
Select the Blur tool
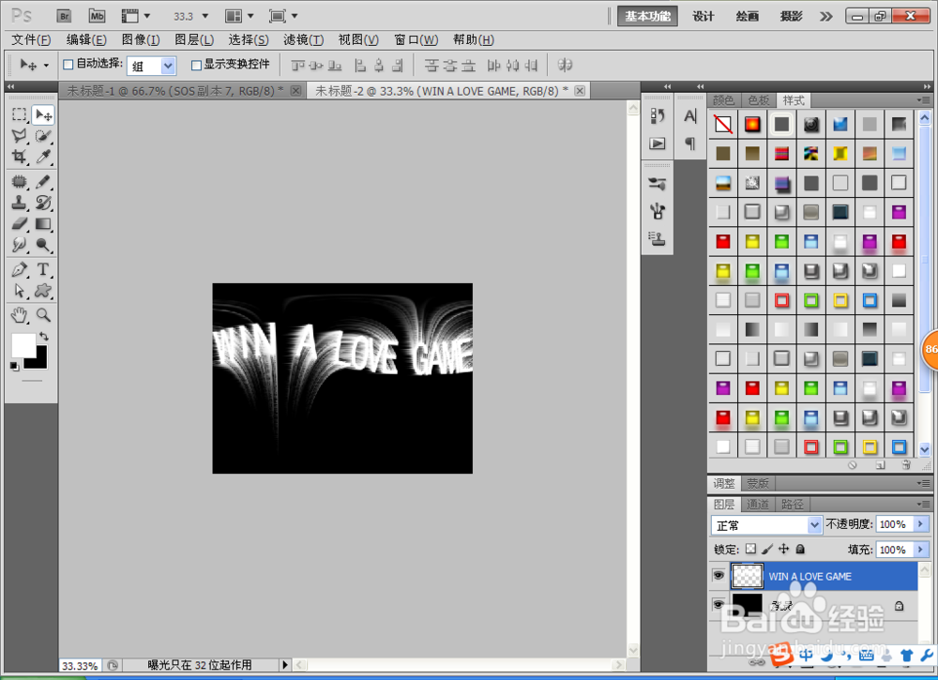pos(20,245)
